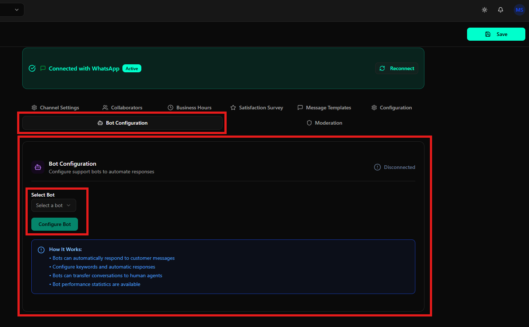Open the Moderation tab

tap(324, 123)
